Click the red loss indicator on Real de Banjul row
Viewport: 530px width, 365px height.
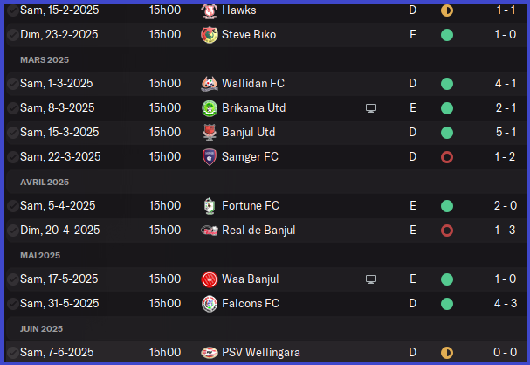point(447,231)
